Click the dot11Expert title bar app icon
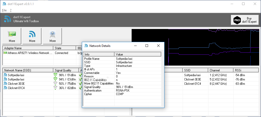This screenshot has height=117, width=261. (4, 4)
